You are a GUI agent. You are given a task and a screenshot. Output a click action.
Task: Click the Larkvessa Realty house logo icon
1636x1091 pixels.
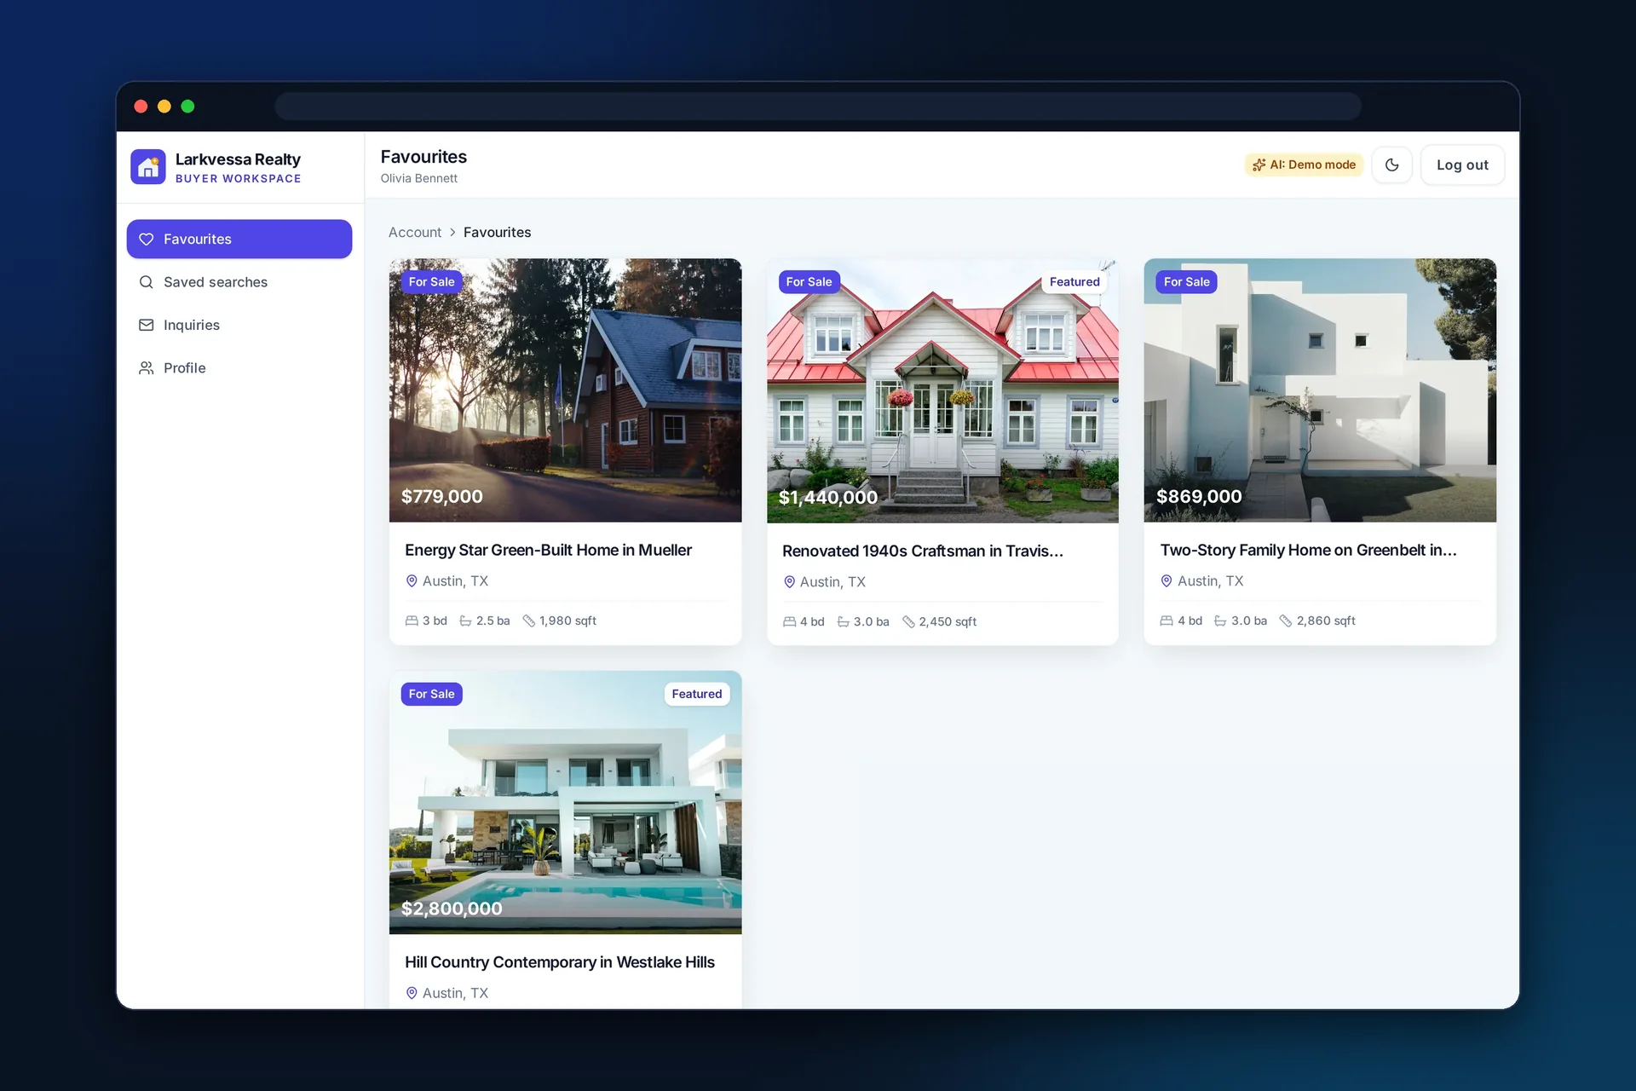point(148,167)
